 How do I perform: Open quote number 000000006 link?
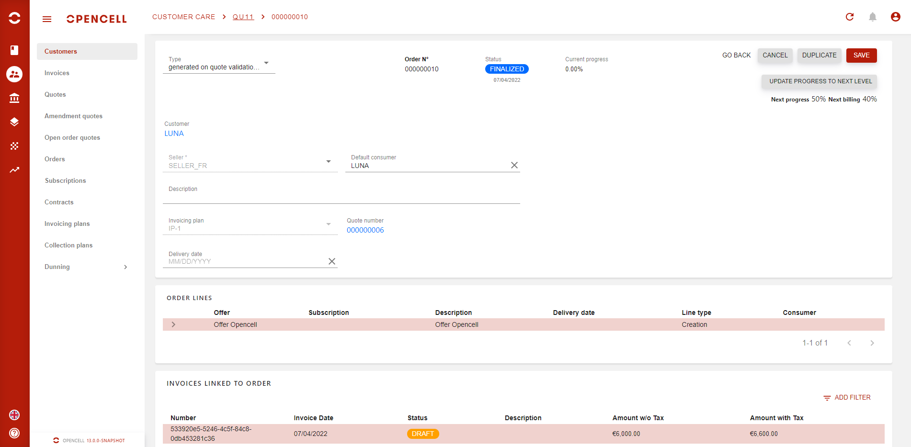click(365, 230)
